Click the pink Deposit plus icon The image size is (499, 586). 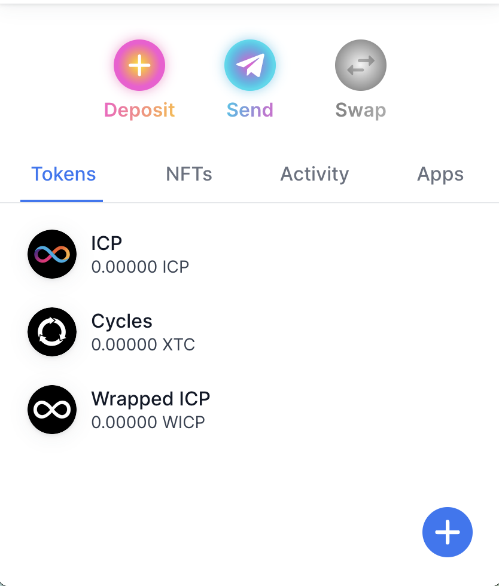[x=139, y=65]
